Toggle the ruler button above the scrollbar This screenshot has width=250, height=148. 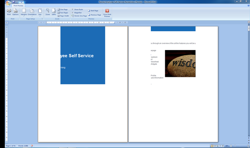pos(249,22)
